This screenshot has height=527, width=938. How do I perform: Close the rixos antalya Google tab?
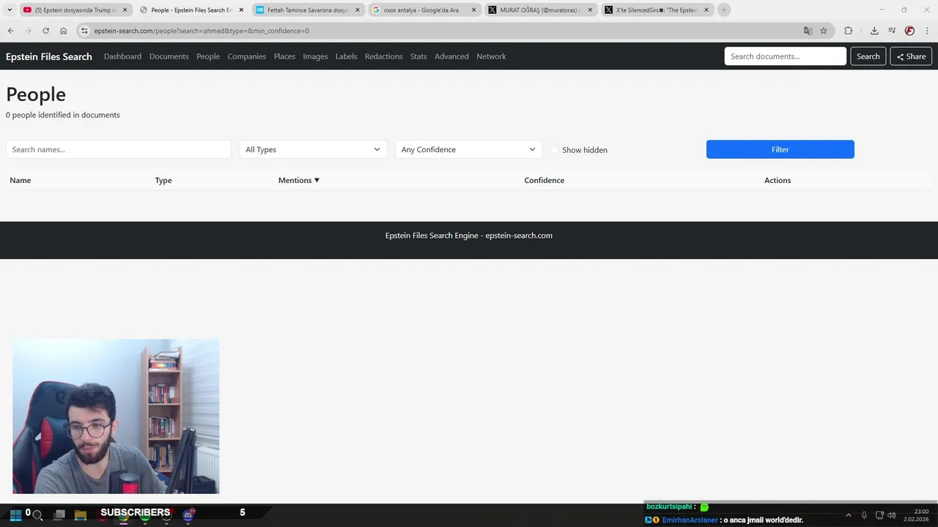[x=474, y=10]
